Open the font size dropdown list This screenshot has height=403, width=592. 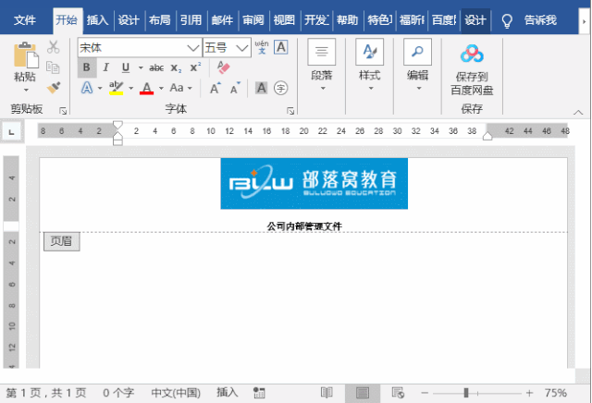pos(241,48)
